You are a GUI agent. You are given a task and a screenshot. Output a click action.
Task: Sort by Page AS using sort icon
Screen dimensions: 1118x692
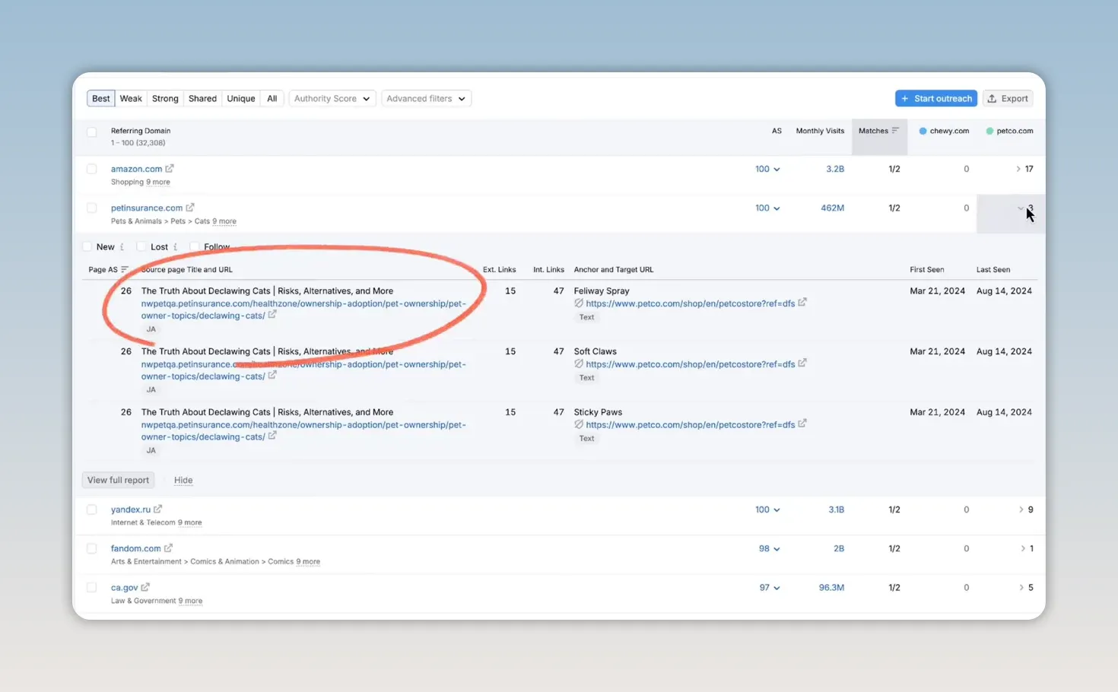pyautogui.click(x=125, y=269)
